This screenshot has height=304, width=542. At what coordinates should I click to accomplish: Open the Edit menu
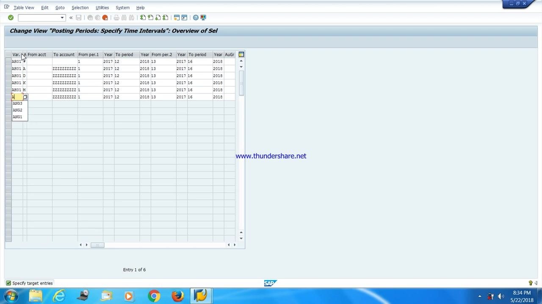pyautogui.click(x=44, y=8)
